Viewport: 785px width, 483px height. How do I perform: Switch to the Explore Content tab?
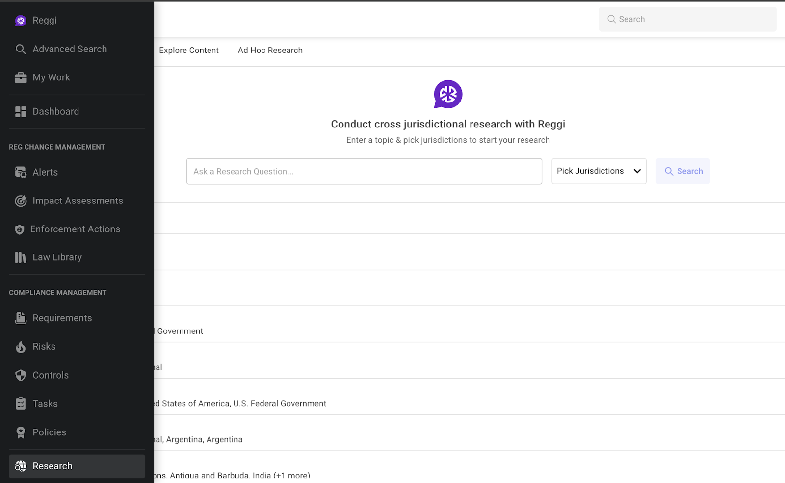click(189, 51)
